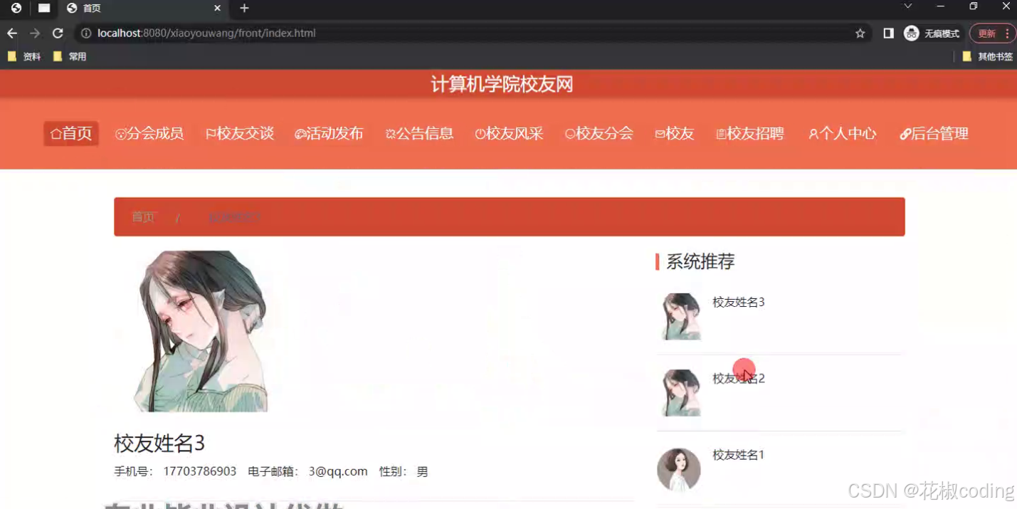
Task: Click the flag icon on 校友交谈
Action: tap(211, 133)
